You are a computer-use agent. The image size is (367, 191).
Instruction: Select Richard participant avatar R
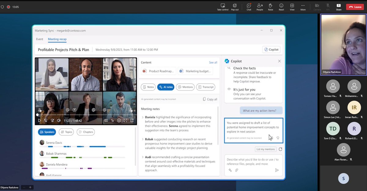click(x=354, y=129)
